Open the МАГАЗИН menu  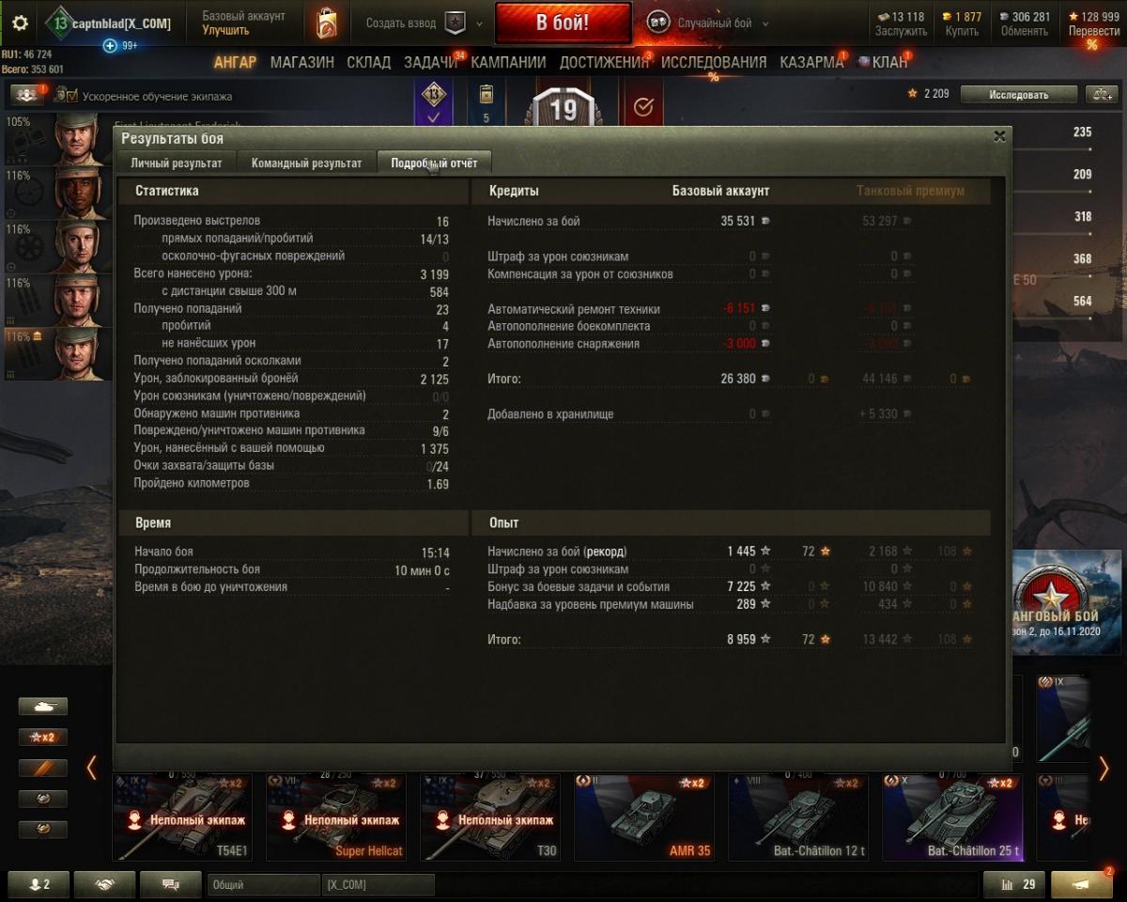coord(302,62)
